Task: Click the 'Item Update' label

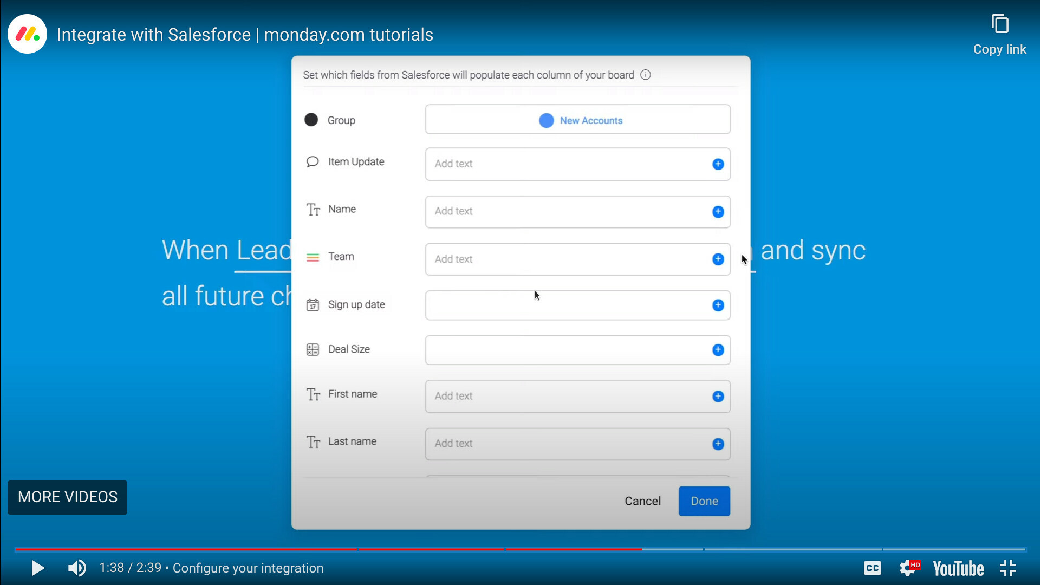Action: tap(356, 162)
